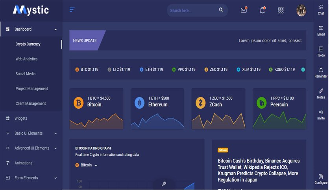Select Client Management submenu item
Screen dimensions: 329x190
pyautogui.click(x=31, y=103)
